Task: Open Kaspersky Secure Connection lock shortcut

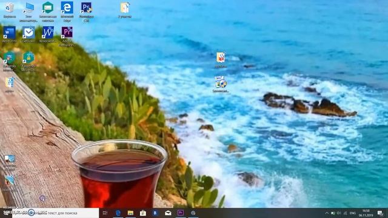Action: click(x=28, y=58)
